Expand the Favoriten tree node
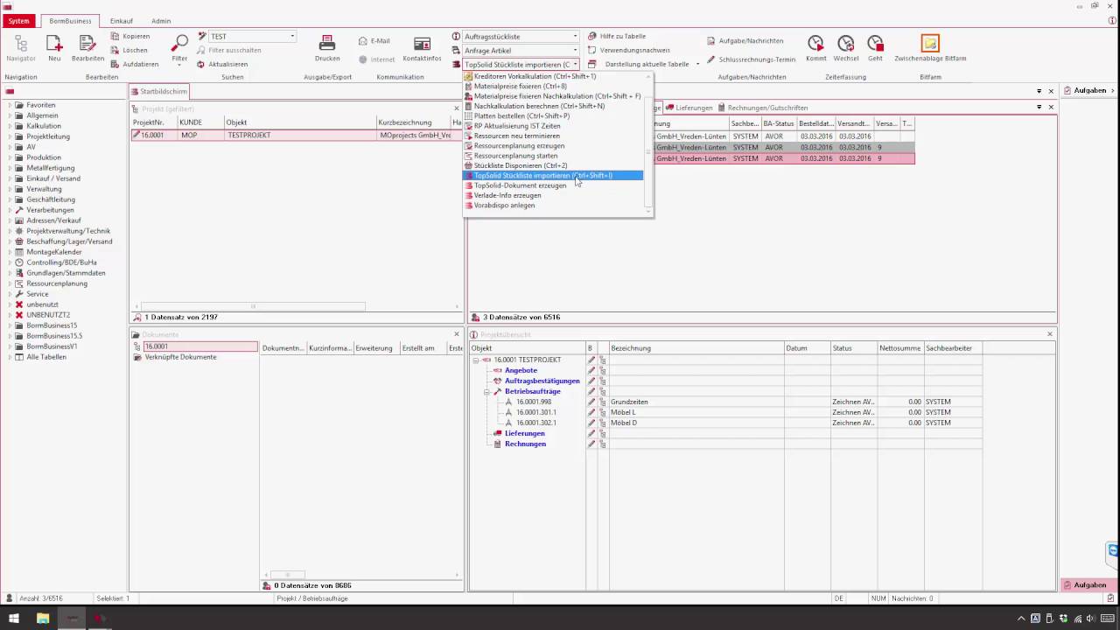This screenshot has width=1120, height=630. [10, 105]
